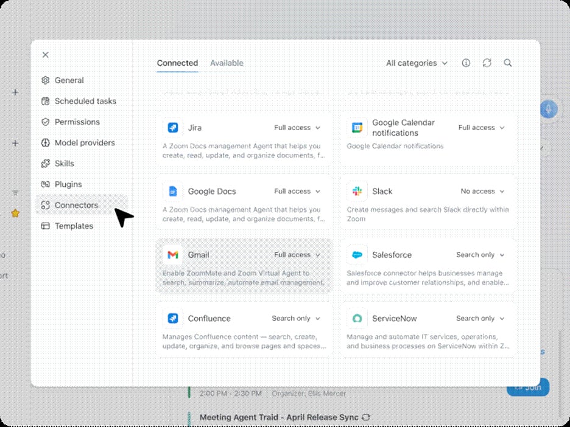Click the Slack connector icon
570x427 pixels.
click(x=357, y=192)
